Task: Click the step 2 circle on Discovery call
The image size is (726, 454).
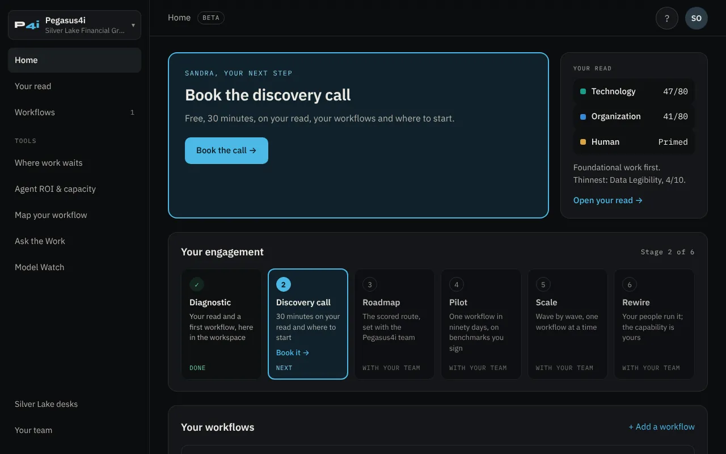Action: click(x=284, y=284)
